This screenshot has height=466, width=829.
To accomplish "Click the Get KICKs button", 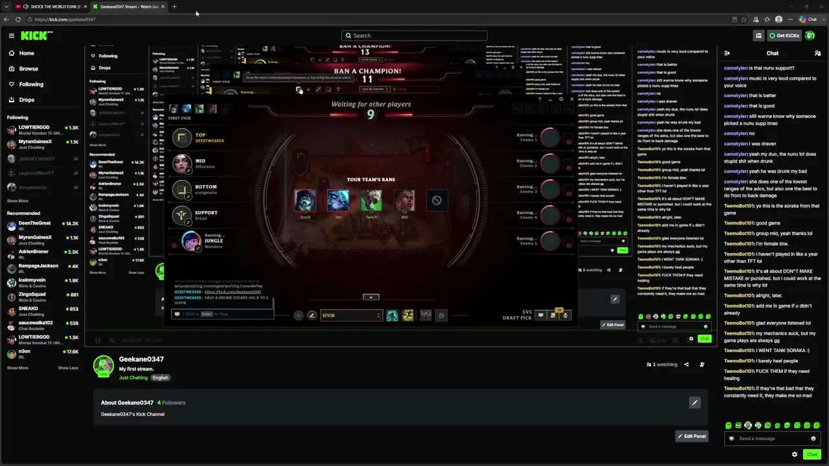I will click(x=784, y=36).
